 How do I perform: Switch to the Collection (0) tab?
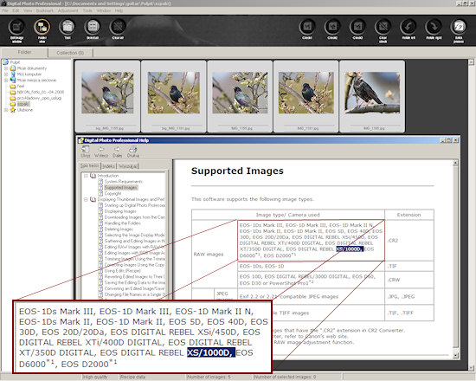coord(70,53)
